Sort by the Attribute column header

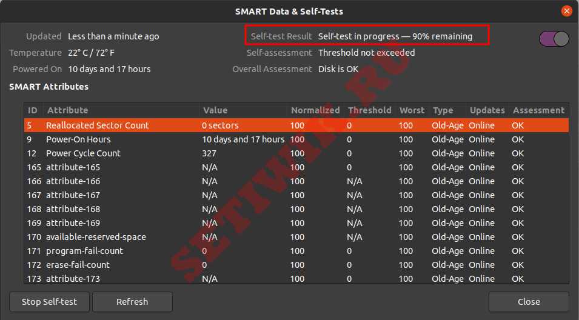67,110
